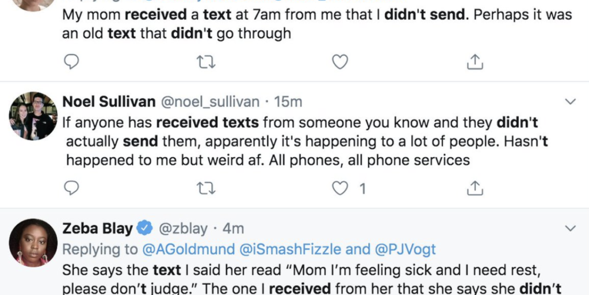Open the @PJVogt mention link
Screen dimensions: 589x295
coord(406,249)
